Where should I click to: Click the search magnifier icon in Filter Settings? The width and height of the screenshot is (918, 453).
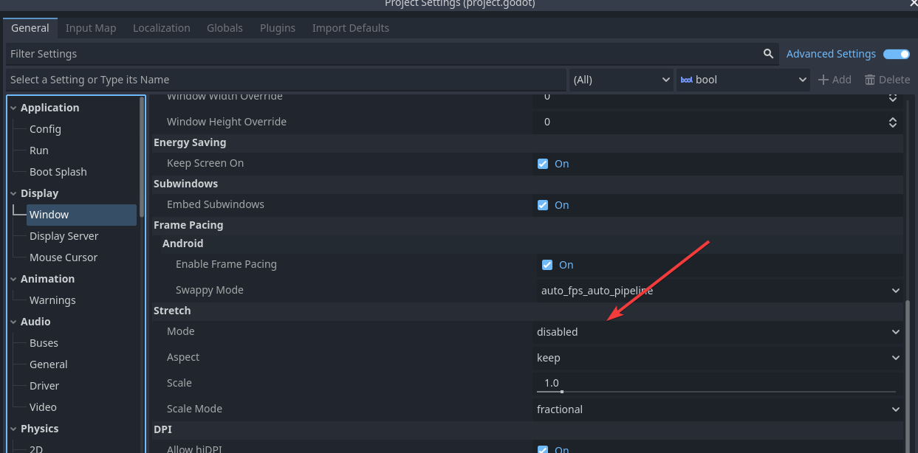coord(769,54)
